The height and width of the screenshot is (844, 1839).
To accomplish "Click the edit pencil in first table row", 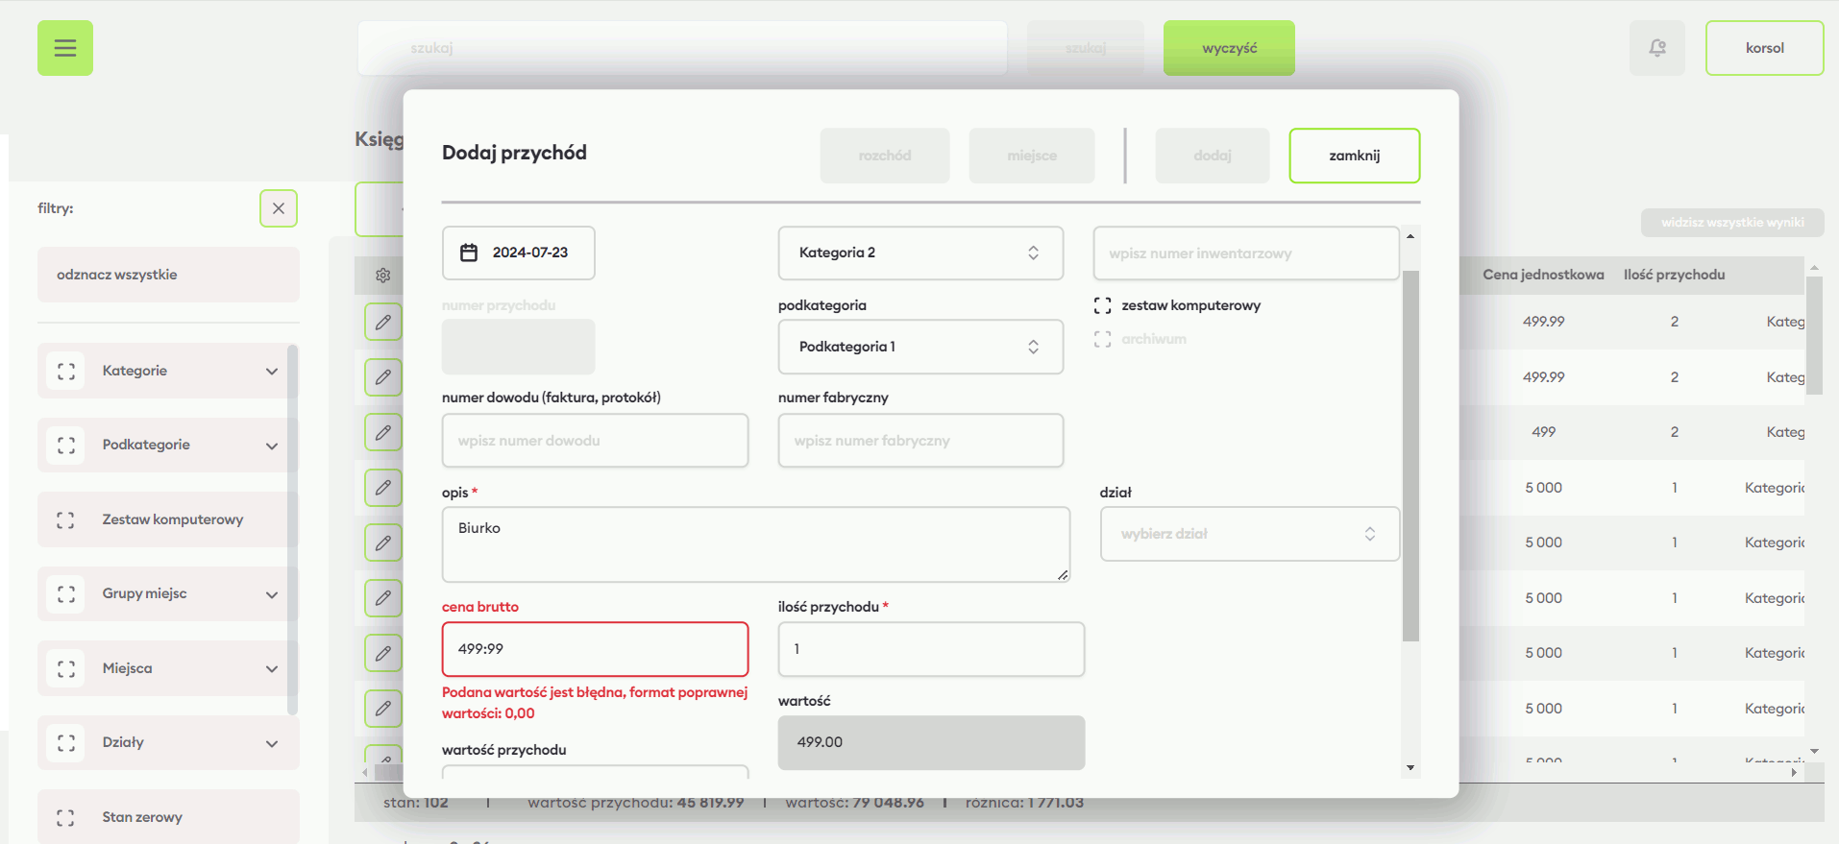I will (383, 322).
